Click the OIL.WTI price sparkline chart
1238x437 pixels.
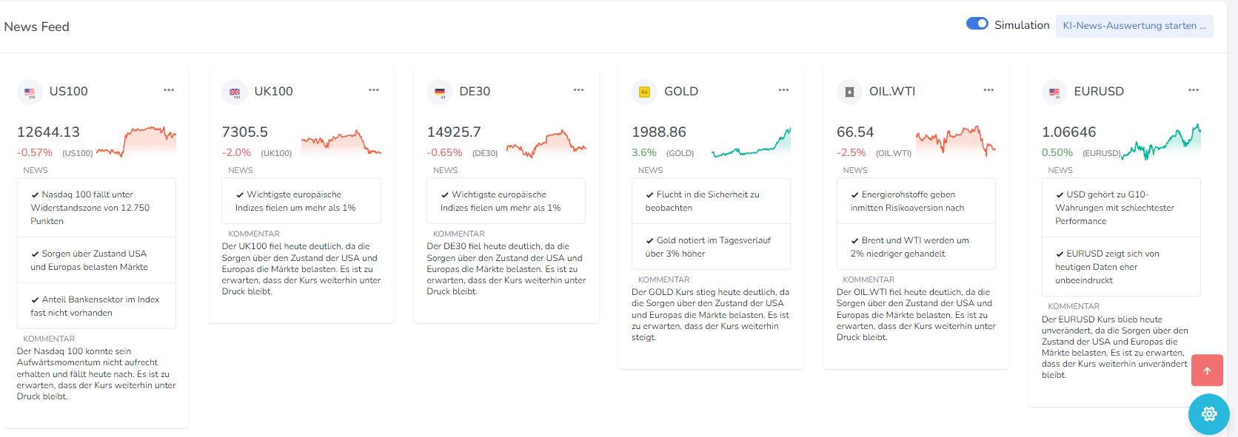[x=956, y=140]
